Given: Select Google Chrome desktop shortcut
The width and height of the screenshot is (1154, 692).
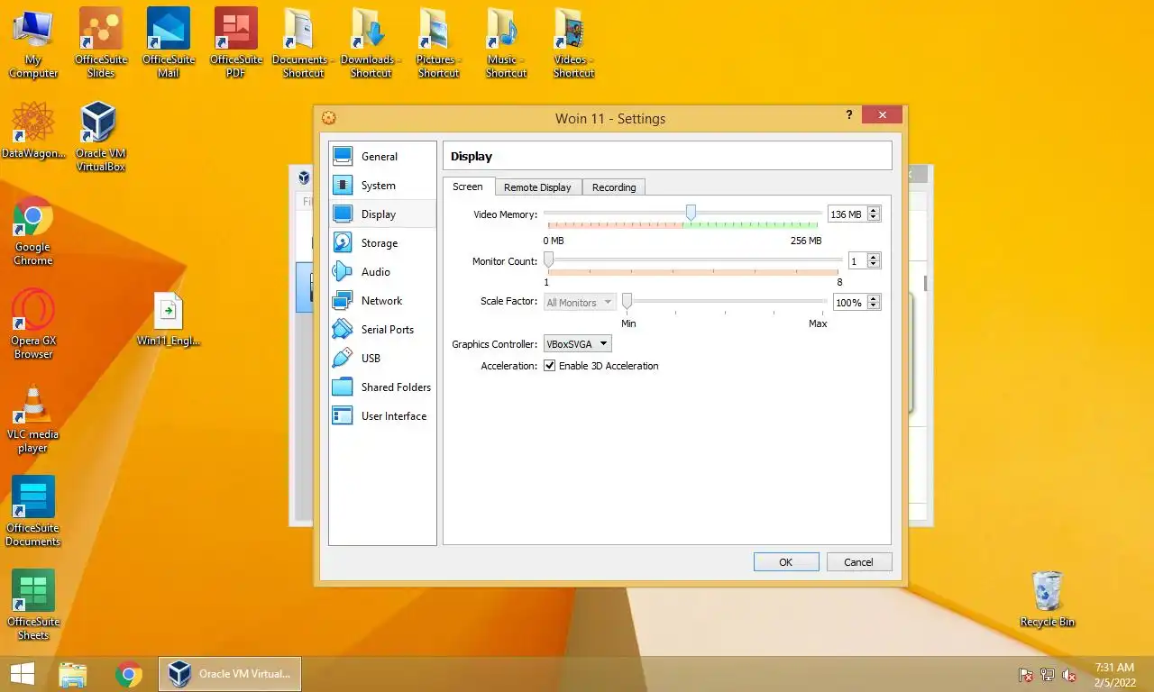Looking at the screenshot, I should click(x=33, y=231).
